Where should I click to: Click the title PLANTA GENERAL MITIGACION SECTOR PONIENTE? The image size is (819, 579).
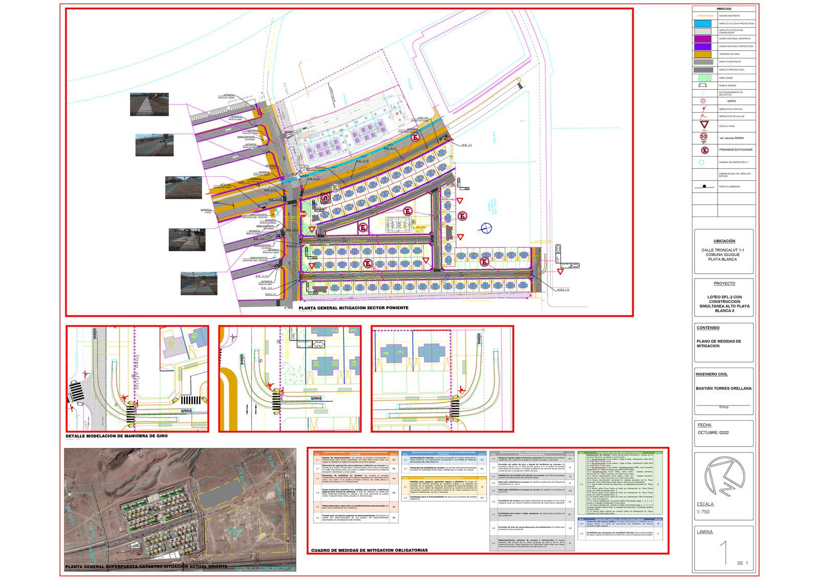(354, 308)
